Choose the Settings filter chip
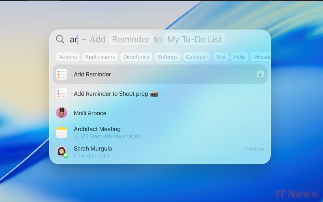The height and width of the screenshot is (202, 323). [x=167, y=57]
